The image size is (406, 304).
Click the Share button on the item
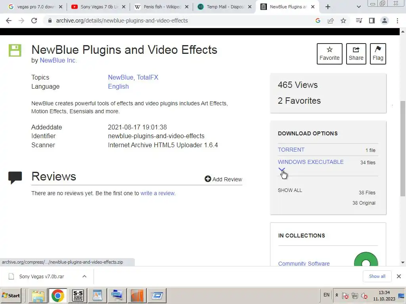pyautogui.click(x=356, y=54)
